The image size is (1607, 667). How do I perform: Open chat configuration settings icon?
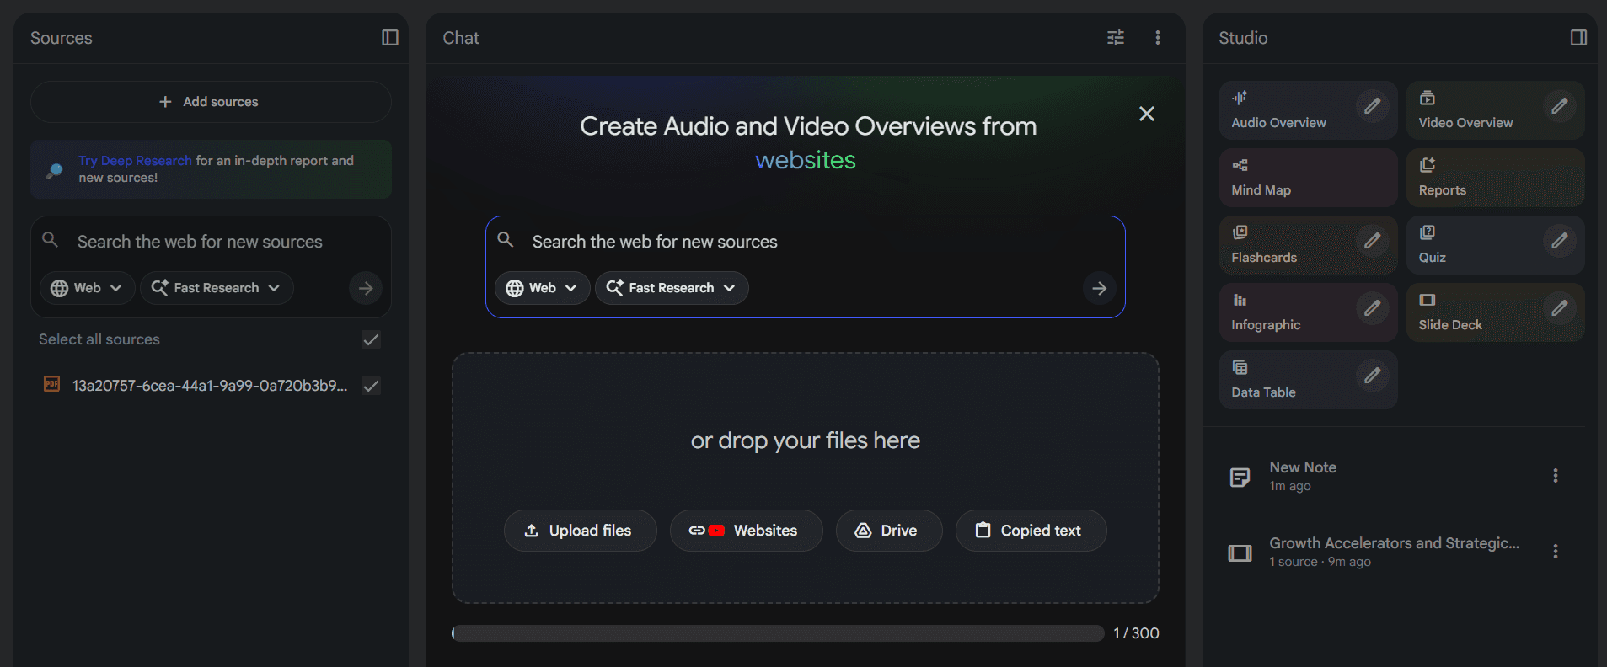[1115, 38]
